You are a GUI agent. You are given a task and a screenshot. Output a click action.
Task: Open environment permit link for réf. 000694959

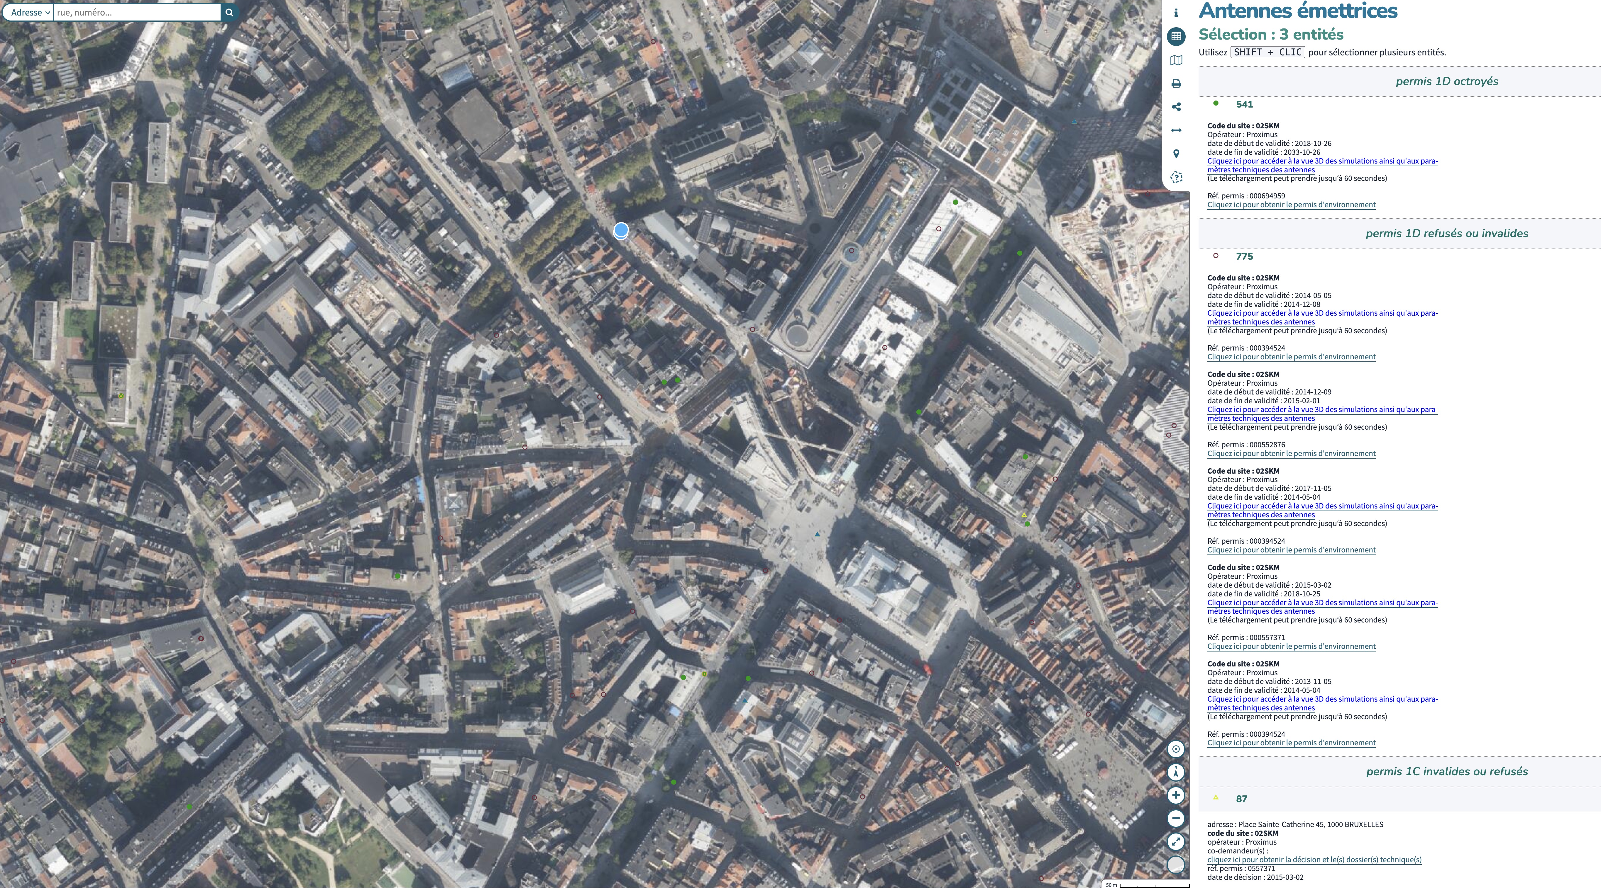[x=1291, y=205]
